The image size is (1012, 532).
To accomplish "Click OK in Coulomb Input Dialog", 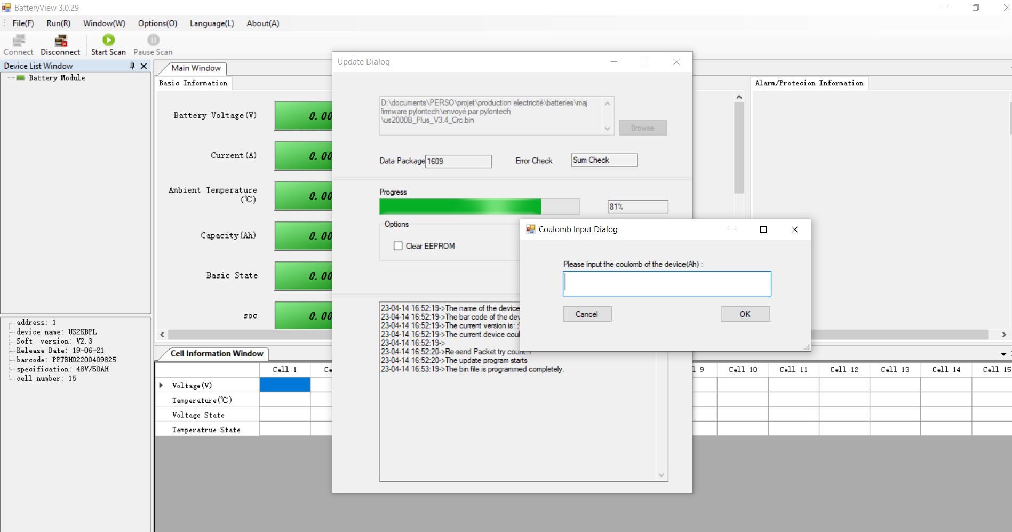I will (745, 314).
